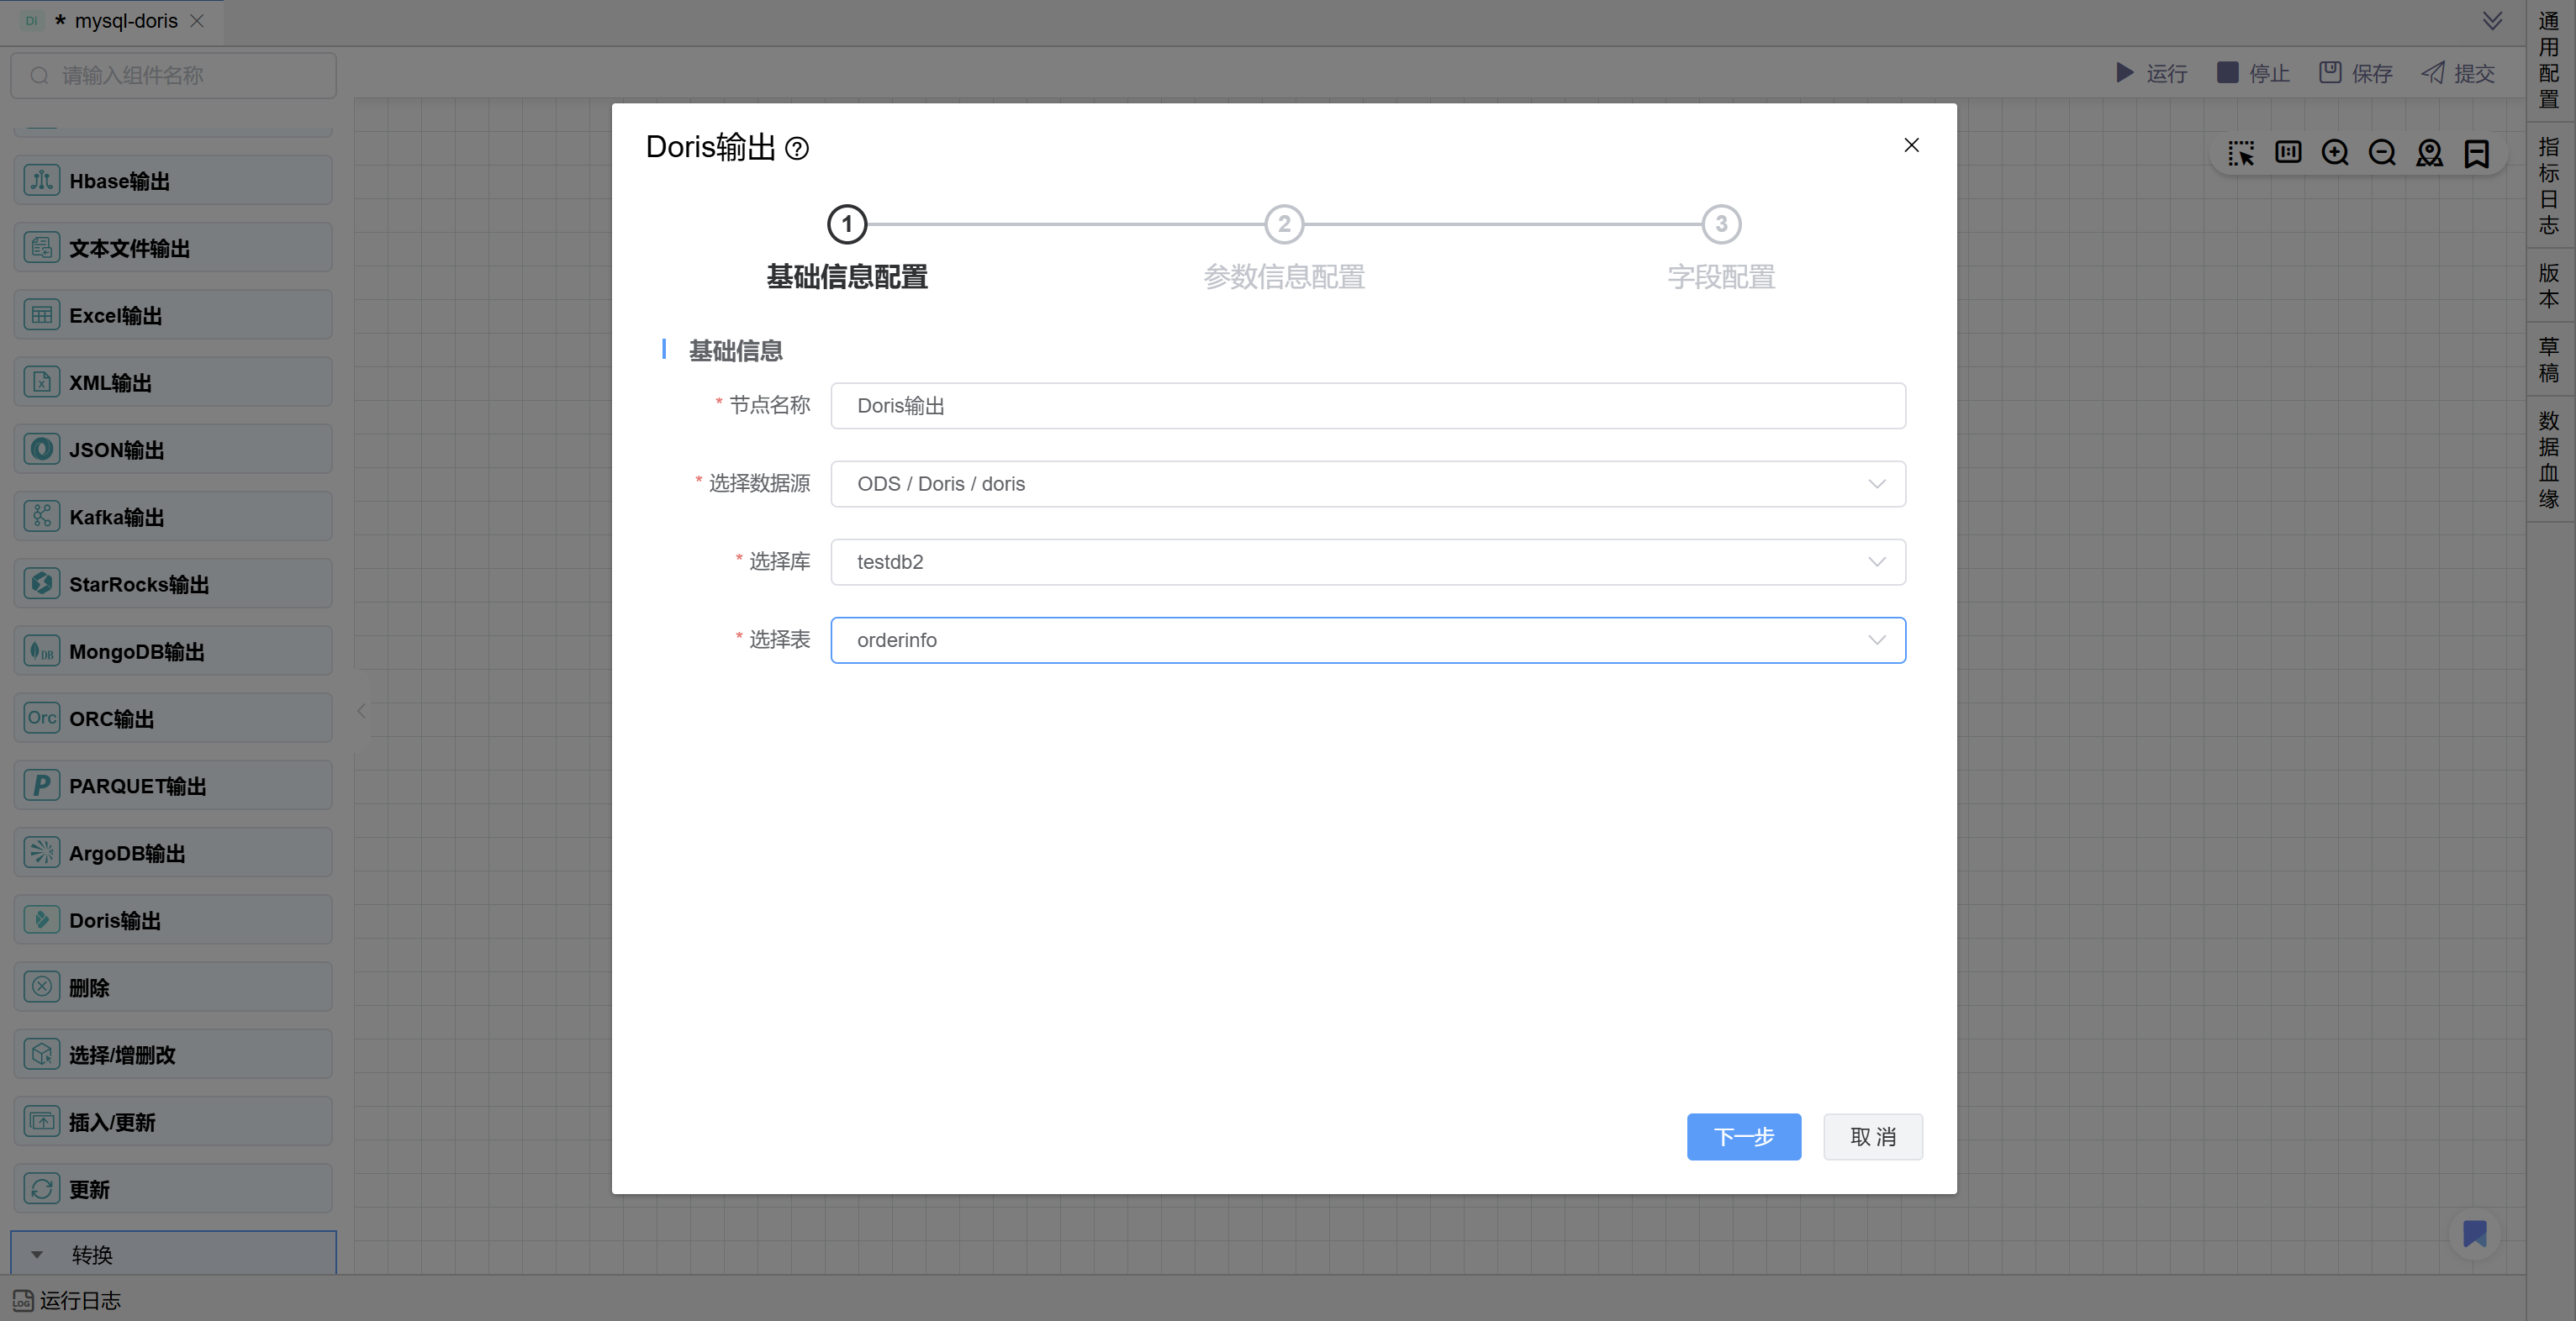Open the 选择数据源 dropdown

(1367, 484)
